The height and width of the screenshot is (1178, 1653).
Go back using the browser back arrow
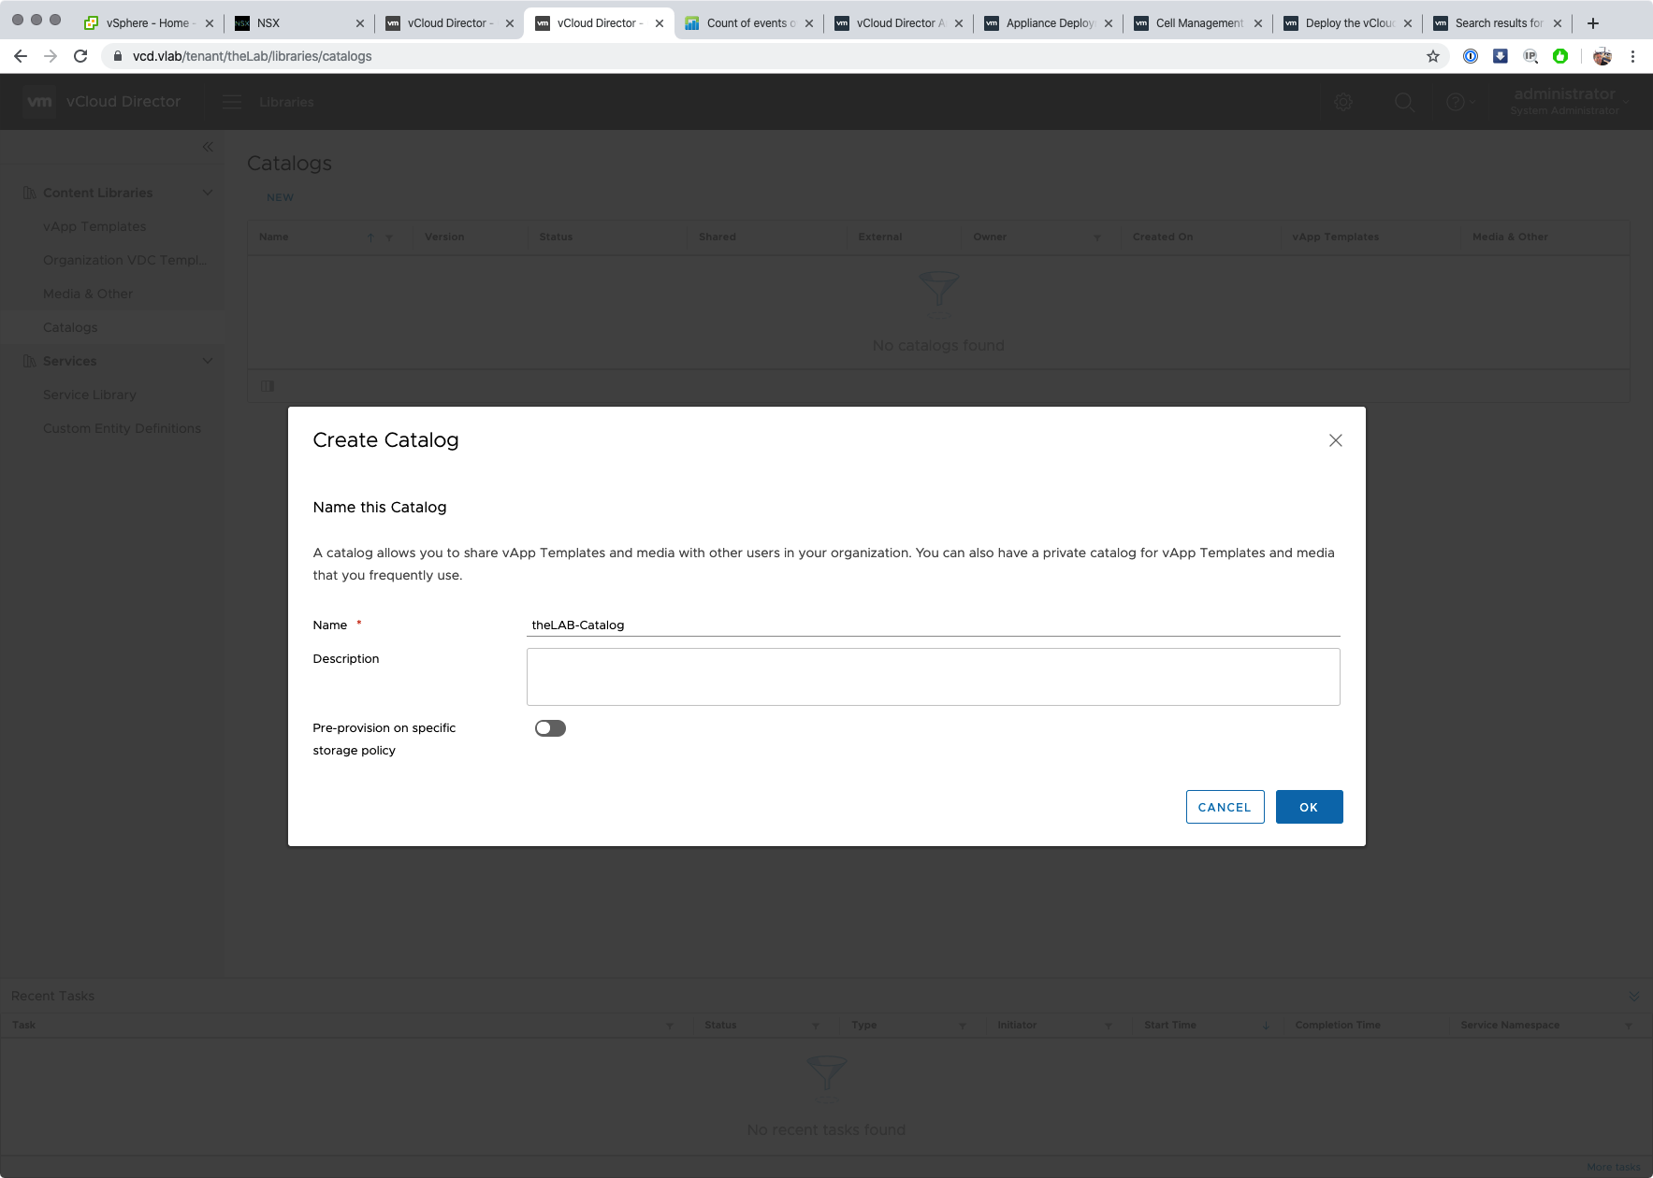[x=21, y=56]
